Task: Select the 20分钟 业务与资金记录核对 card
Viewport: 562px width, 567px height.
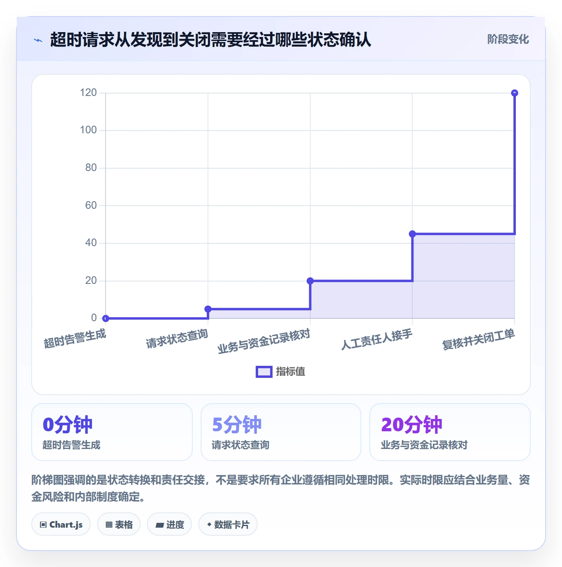Action: click(x=450, y=432)
